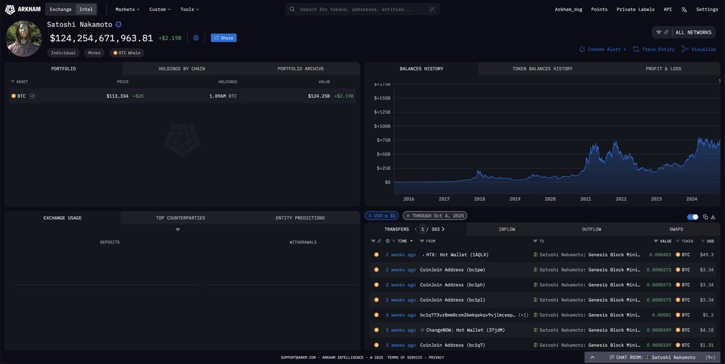Screen dimensions: 725x364
Task: Switch to the HOLDINGS BY CHAIN tab
Action: click(x=182, y=69)
